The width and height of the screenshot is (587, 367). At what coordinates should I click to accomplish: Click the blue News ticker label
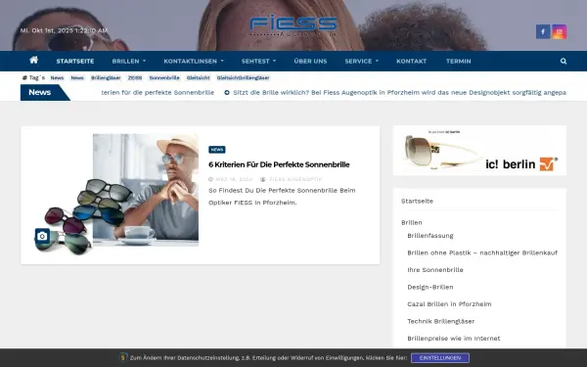pos(45,93)
